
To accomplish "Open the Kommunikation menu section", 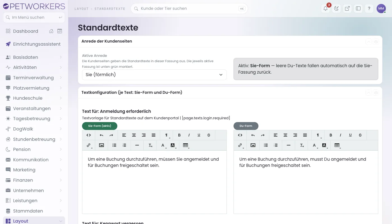I will click(x=34, y=160).
